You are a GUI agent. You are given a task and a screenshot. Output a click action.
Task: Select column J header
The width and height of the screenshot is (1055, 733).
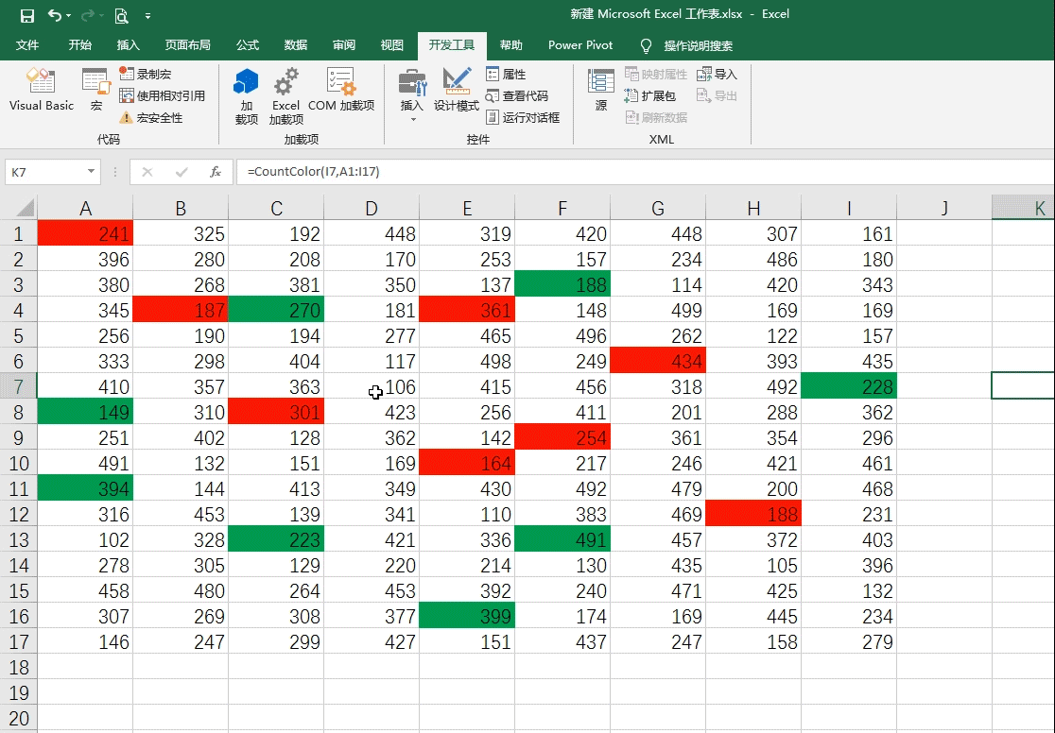(944, 208)
